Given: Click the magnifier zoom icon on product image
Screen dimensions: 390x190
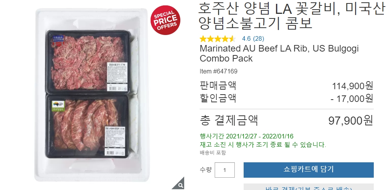Looking at the screenshot, I should click(x=180, y=185).
